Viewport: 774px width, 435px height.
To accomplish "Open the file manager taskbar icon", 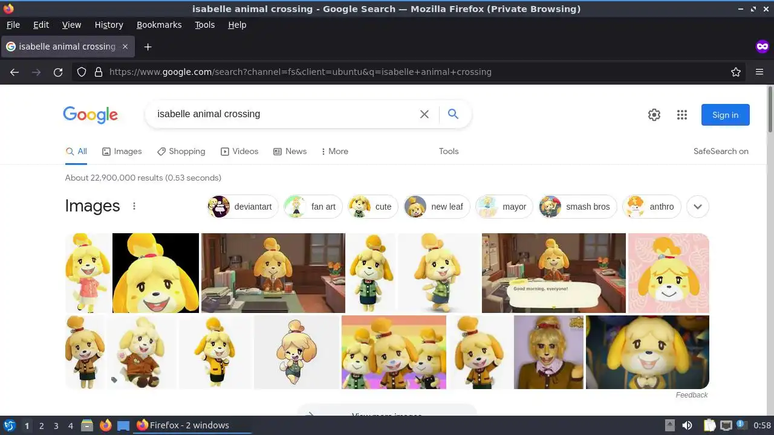I will pyautogui.click(x=87, y=425).
